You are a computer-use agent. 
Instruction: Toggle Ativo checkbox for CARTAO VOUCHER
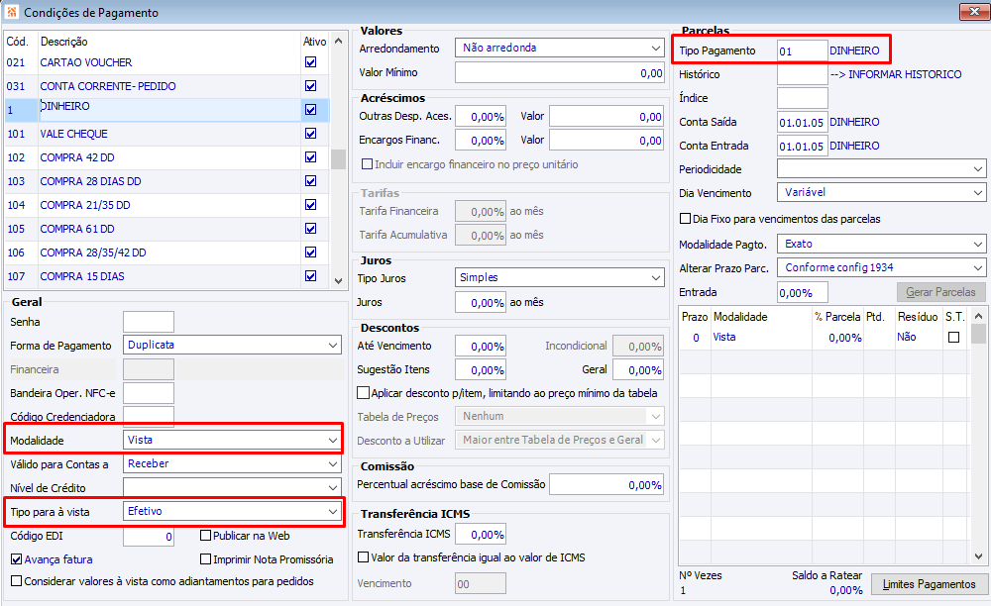point(311,62)
